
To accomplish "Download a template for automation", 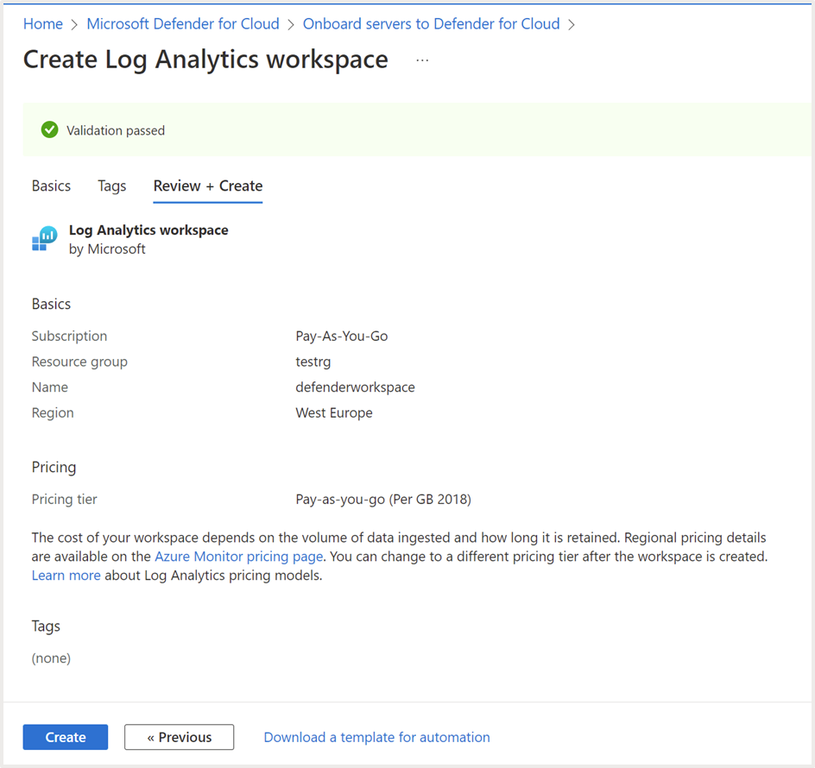I will 376,737.
